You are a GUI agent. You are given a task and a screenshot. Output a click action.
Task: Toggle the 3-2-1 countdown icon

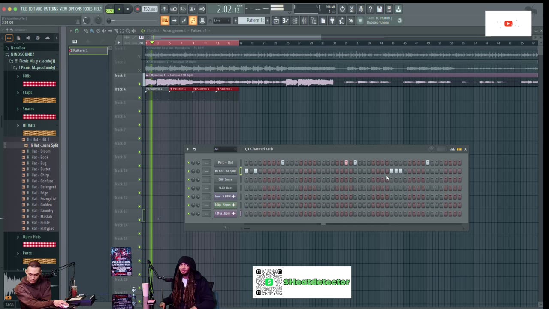click(183, 9)
